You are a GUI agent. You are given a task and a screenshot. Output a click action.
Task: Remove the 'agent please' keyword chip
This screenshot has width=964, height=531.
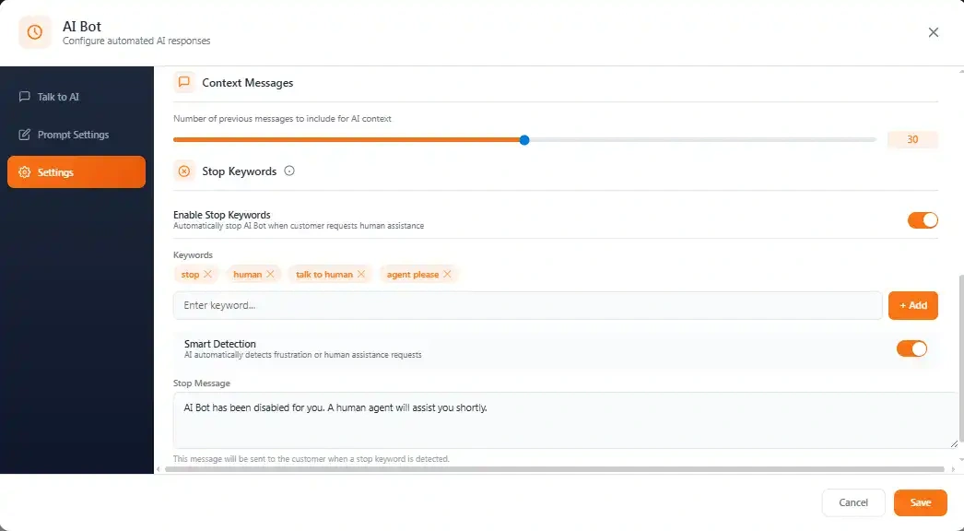[x=448, y=274]
